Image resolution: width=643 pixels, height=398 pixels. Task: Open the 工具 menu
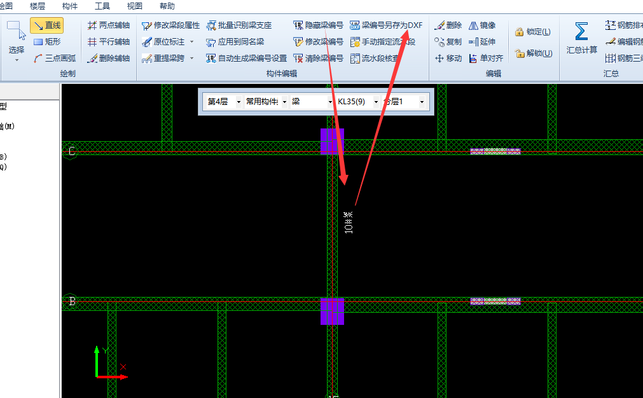coord(102,6)
